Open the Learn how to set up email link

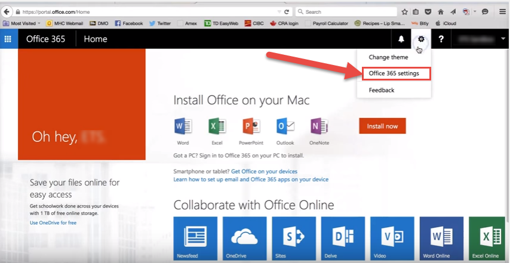click(251, 180)
